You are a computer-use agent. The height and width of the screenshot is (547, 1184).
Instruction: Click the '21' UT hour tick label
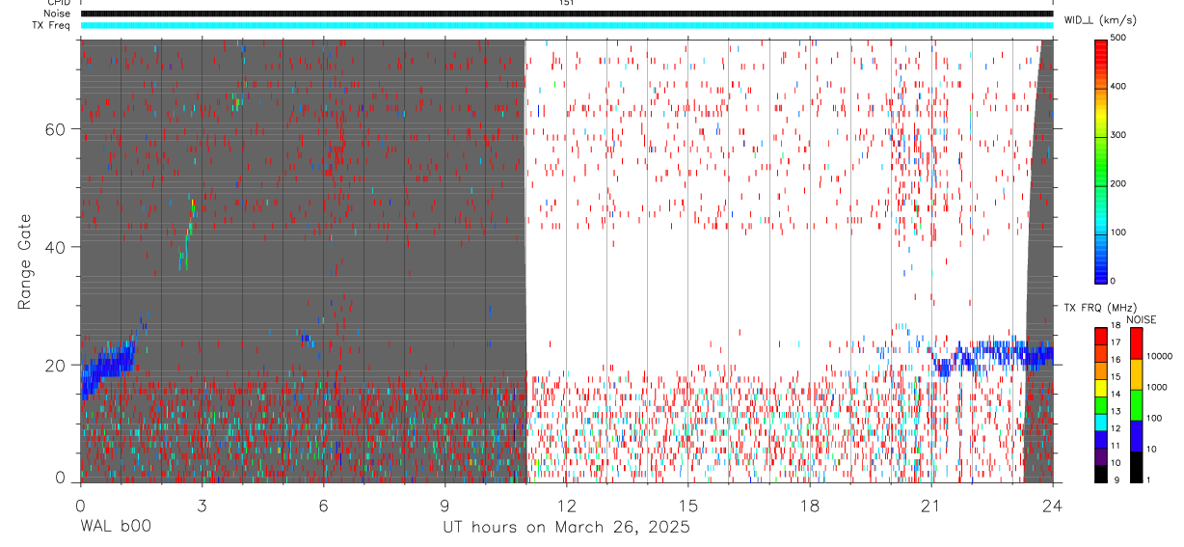point(931,506)
